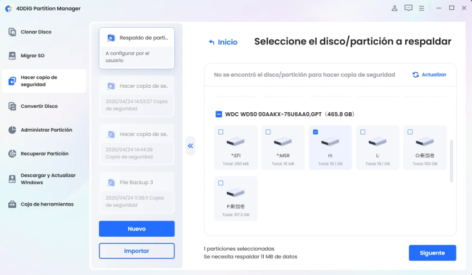Image resolution: width=472 pixels, height=275 pixels.
Task: Click the P:新加卷 partition drive icon
Action: point(235,192)
